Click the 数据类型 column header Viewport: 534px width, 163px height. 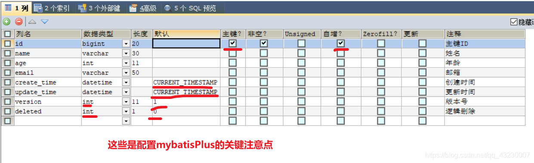tap(106, 34)
